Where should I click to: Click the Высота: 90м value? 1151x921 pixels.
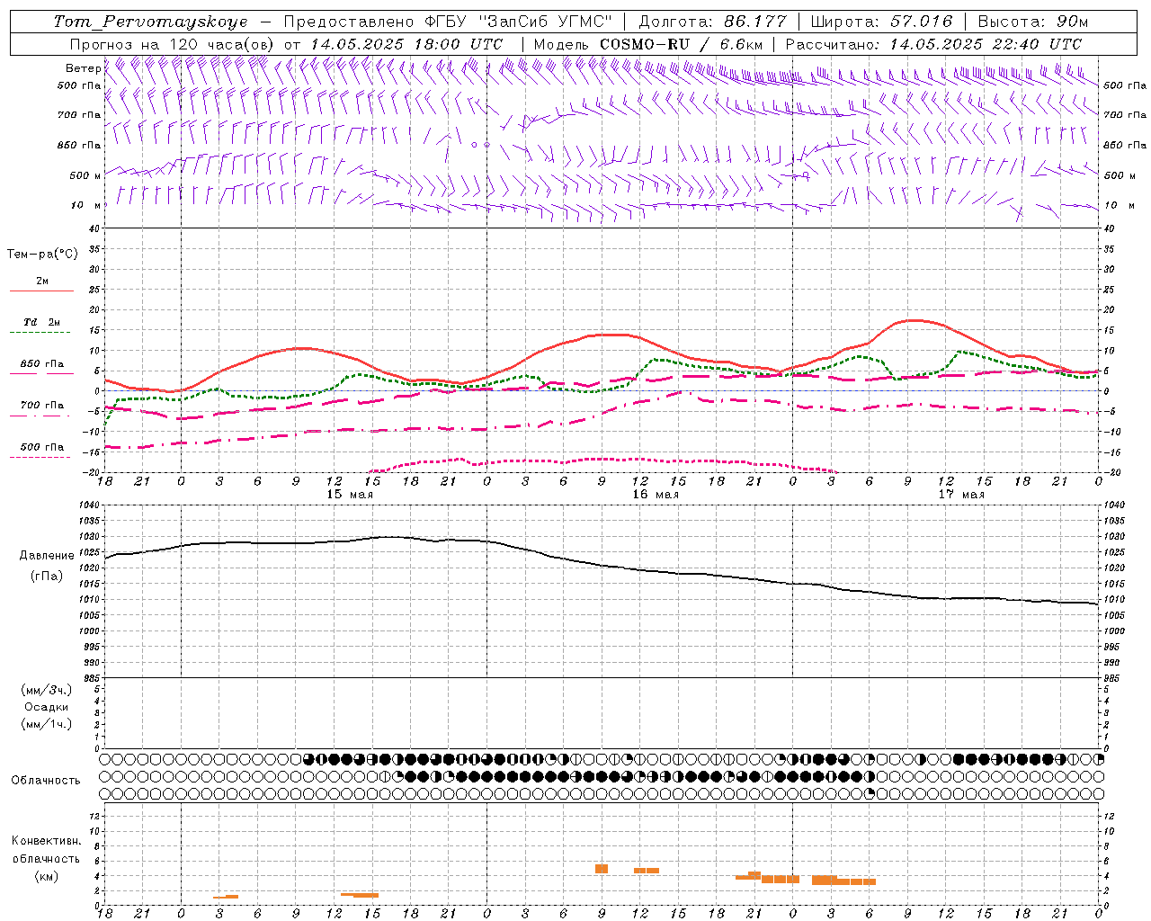pyautogui.click(x=1032, y=22)
